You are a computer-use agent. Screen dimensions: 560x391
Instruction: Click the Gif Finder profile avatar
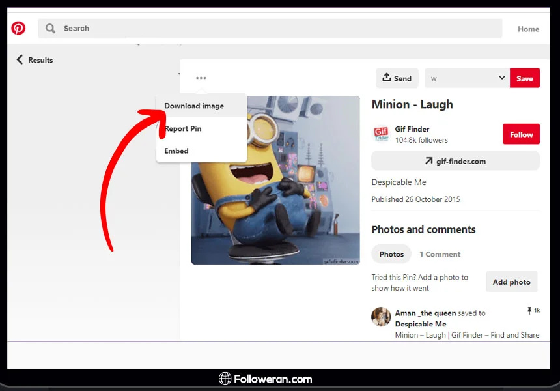coord(381,134)
